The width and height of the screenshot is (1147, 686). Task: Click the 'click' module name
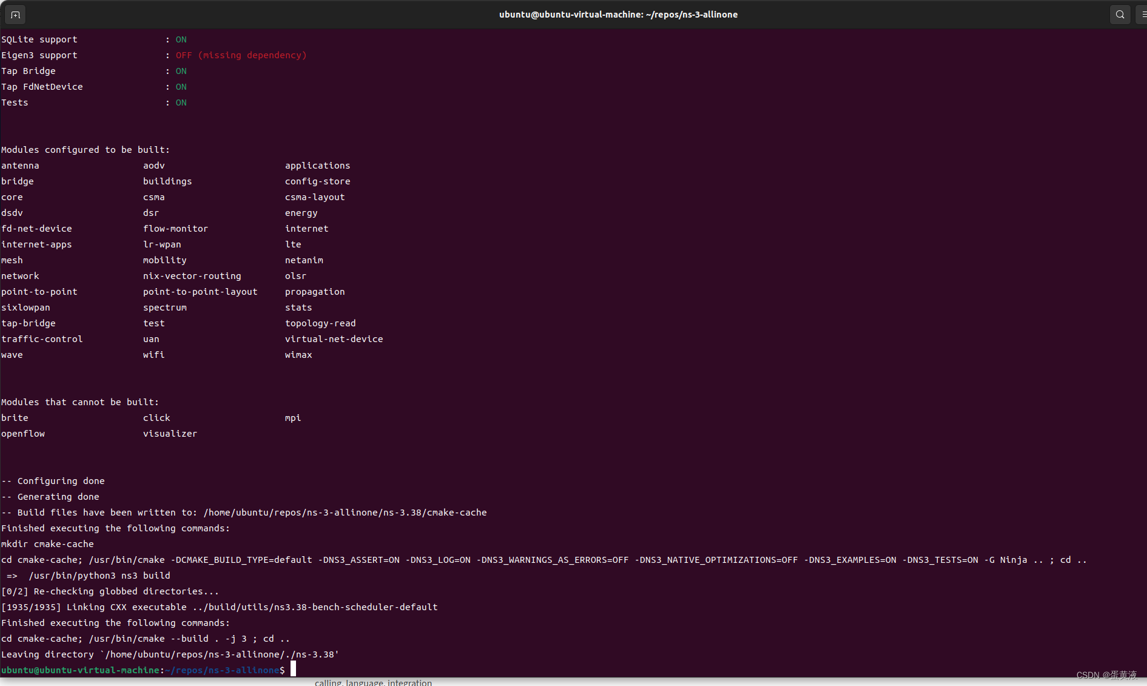156,418
